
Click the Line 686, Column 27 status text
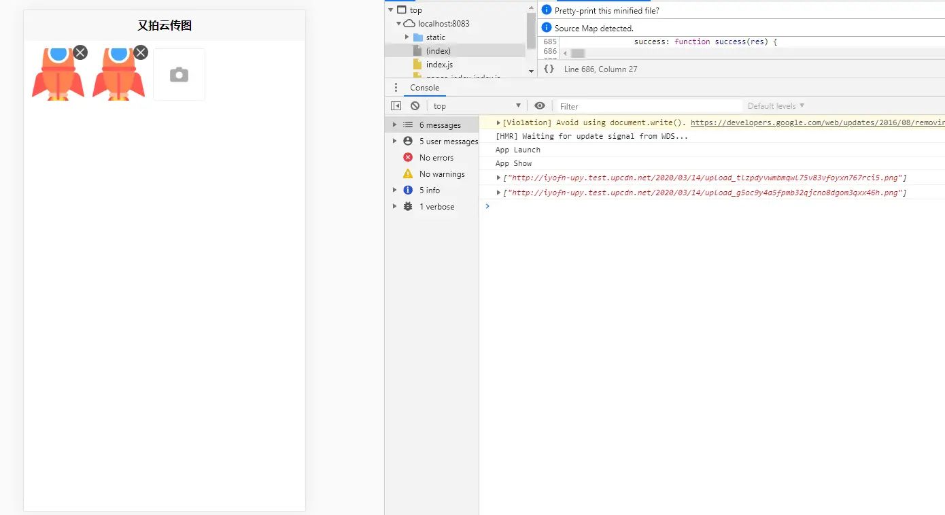601,69
